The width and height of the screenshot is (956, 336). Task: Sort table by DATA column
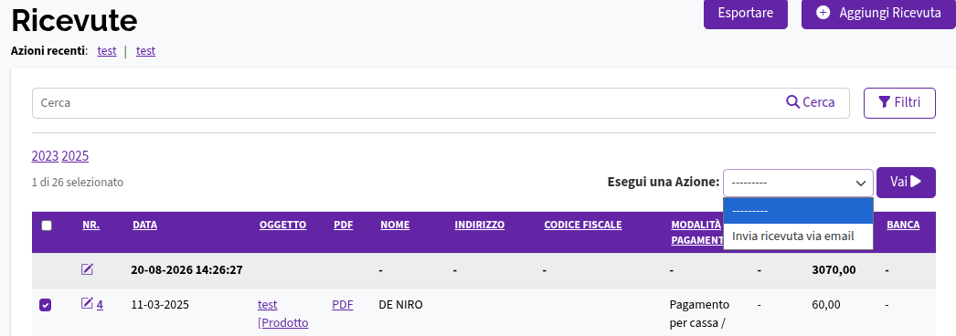click(x=144, y=225)
